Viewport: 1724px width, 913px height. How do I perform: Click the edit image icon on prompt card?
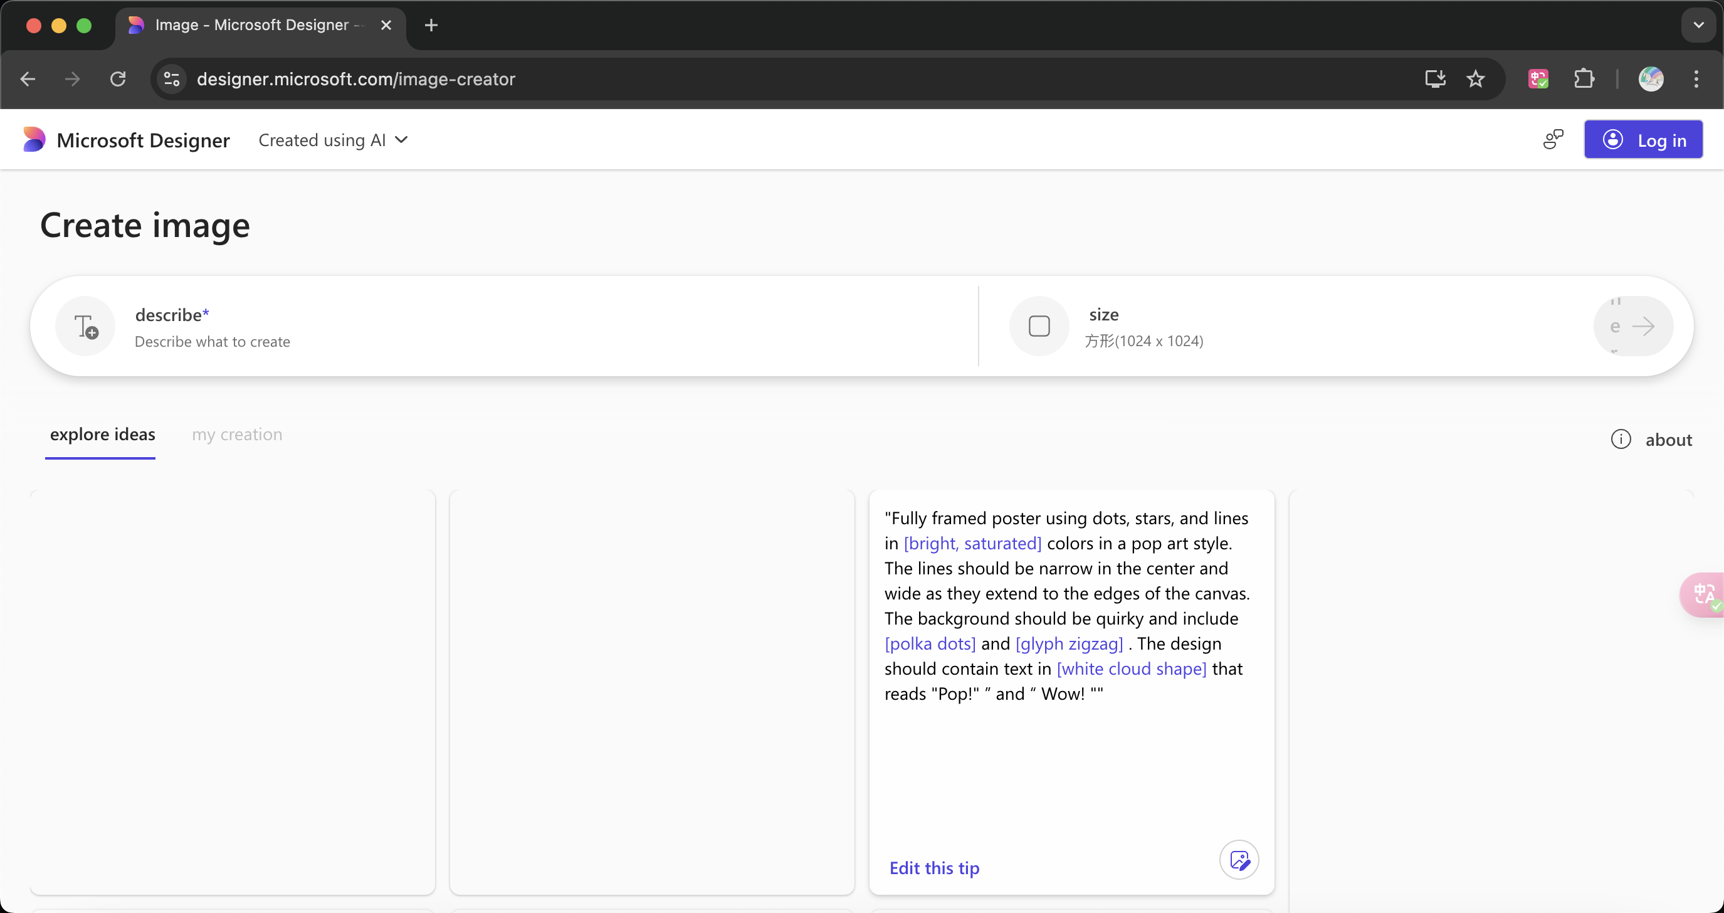click(1239, 860)
